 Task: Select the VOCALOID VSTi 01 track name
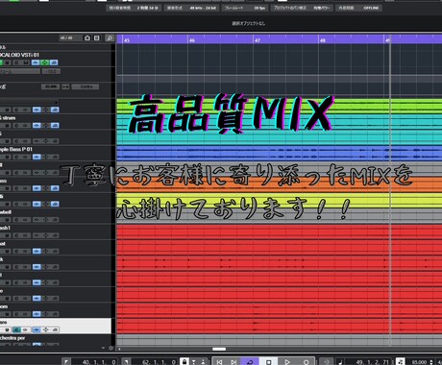pos(20,55)
